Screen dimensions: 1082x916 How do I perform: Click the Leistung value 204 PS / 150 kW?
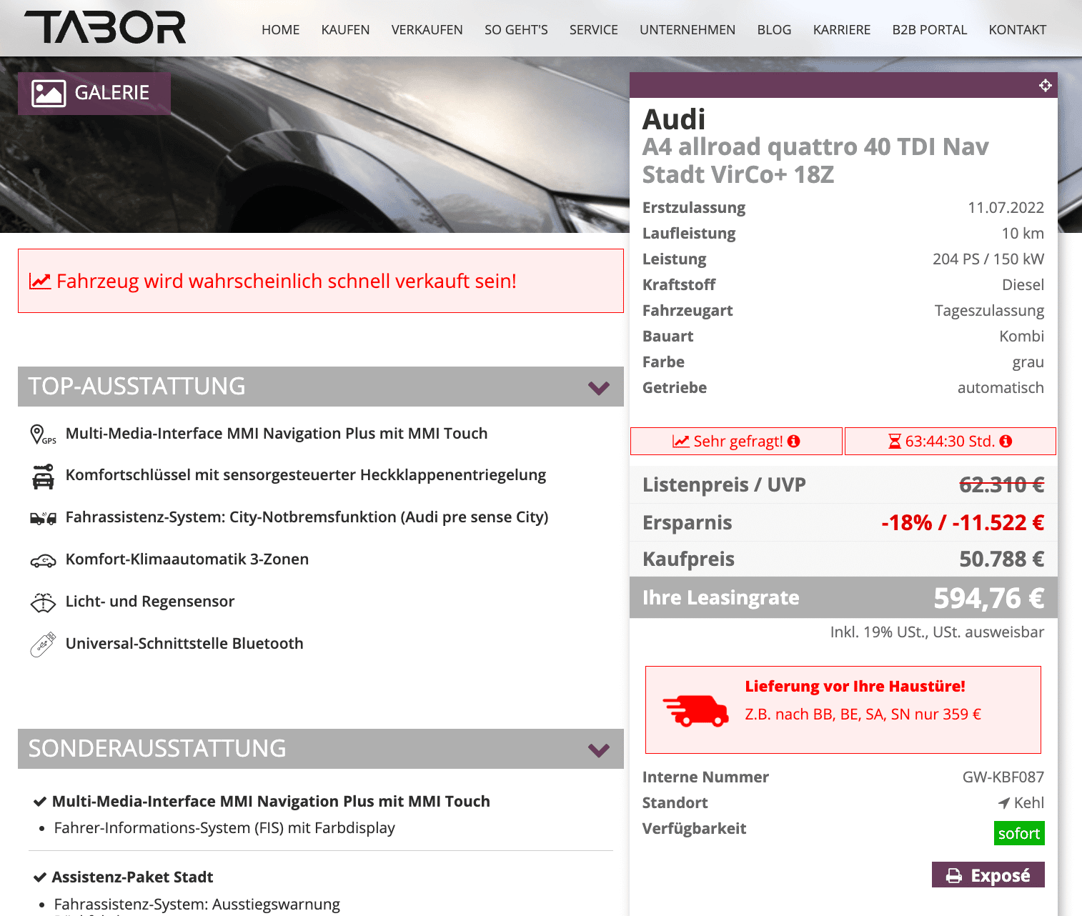click(988, 259)
